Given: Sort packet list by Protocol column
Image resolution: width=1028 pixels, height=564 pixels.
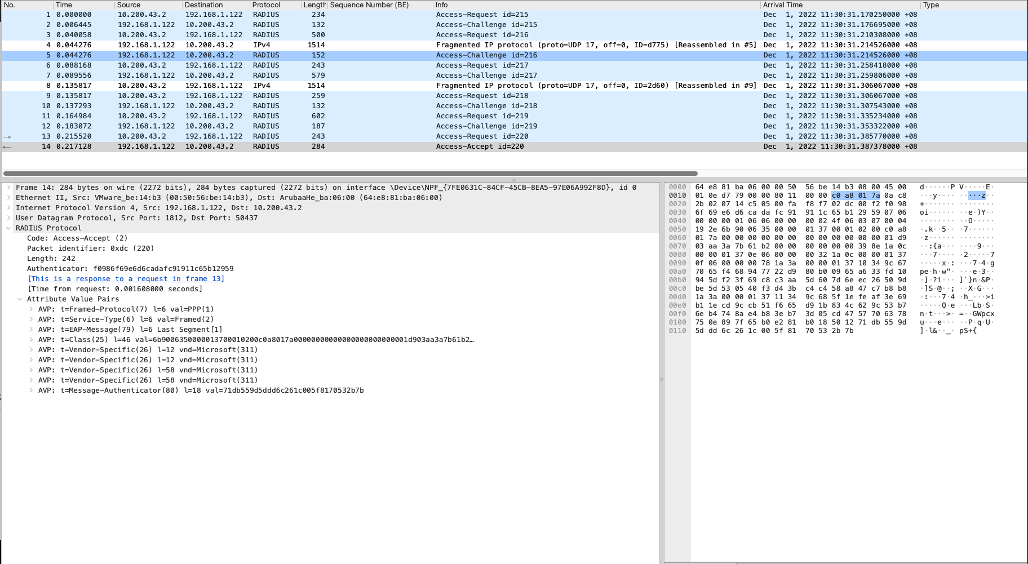Looking at the screenshot, I should coord(265,5).
